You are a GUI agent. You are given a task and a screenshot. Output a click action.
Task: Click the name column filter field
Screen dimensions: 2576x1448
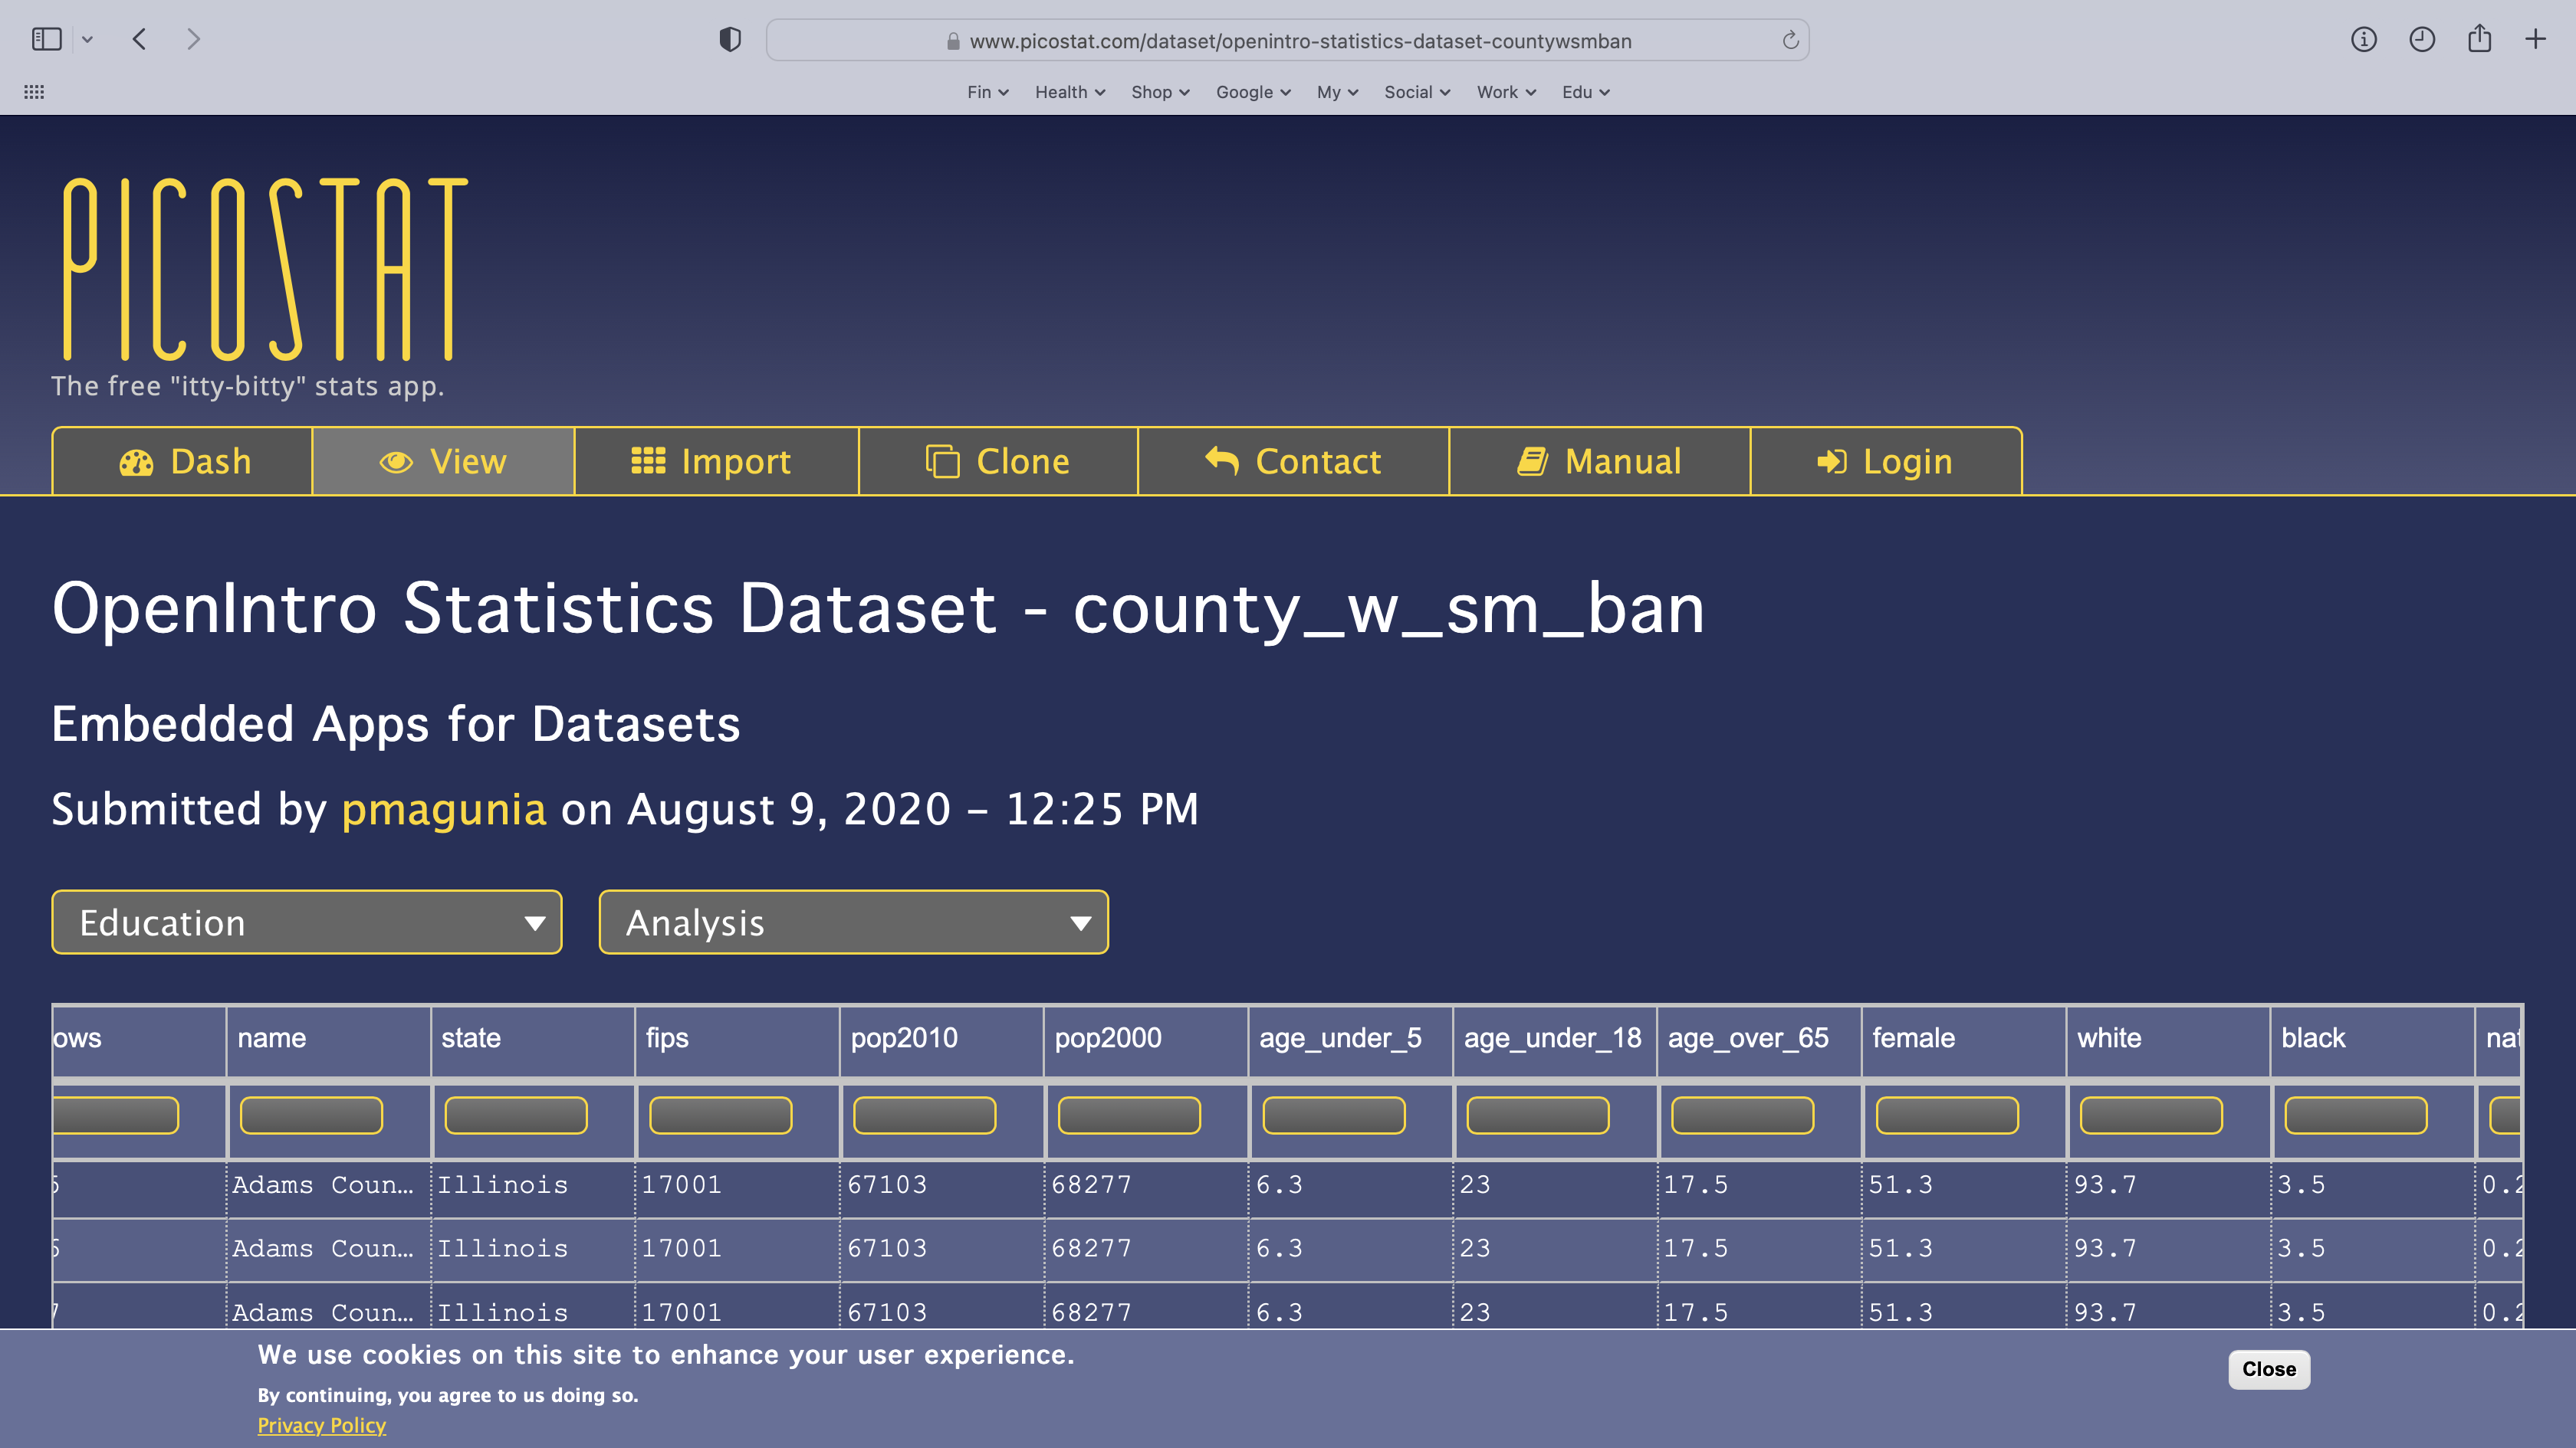click(311, 1115)
